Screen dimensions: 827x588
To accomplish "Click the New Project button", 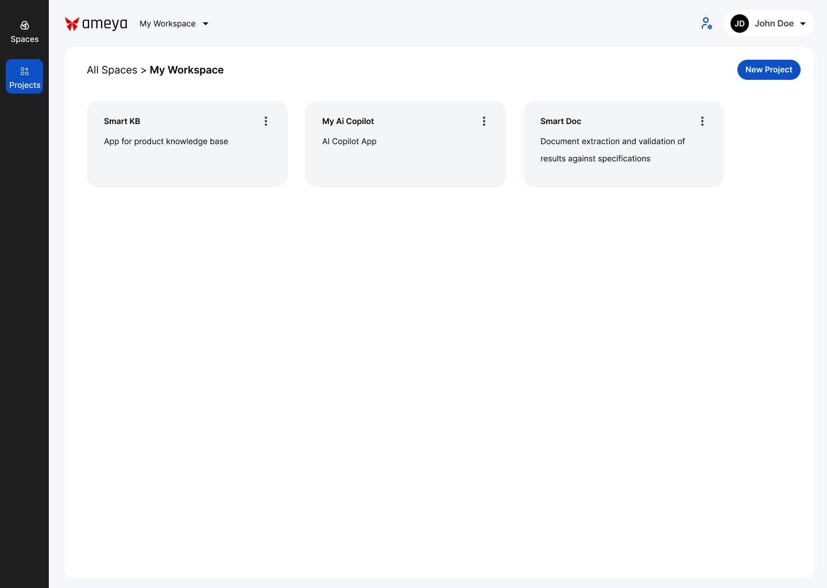I will (x=768, y=70).
